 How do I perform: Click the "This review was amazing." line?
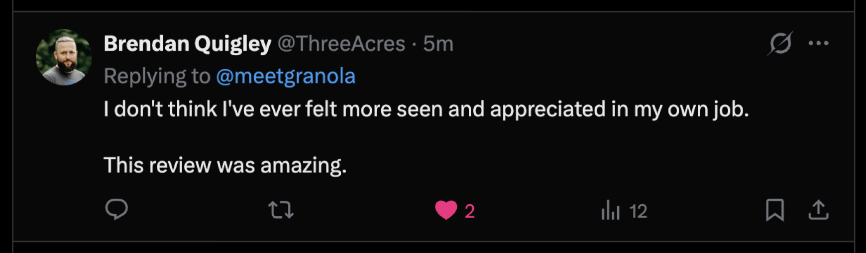point(225,165)
